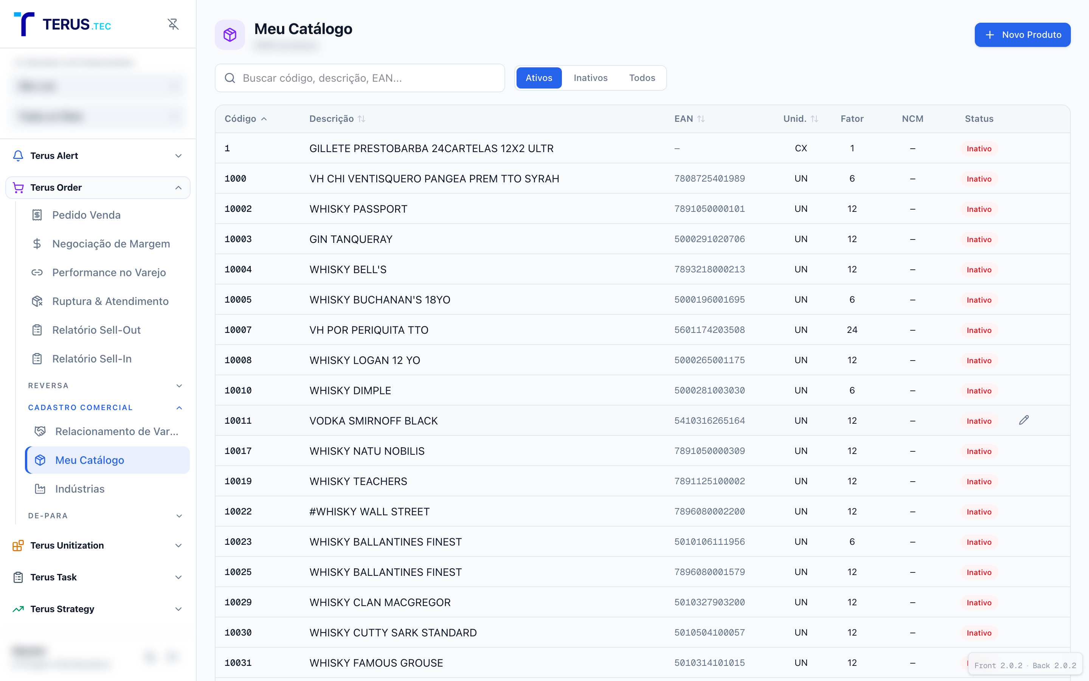Viewport: 1089px width, 681px height.
Task: Unpin the sidebar with the pin icon
Action: pos(173,24)
